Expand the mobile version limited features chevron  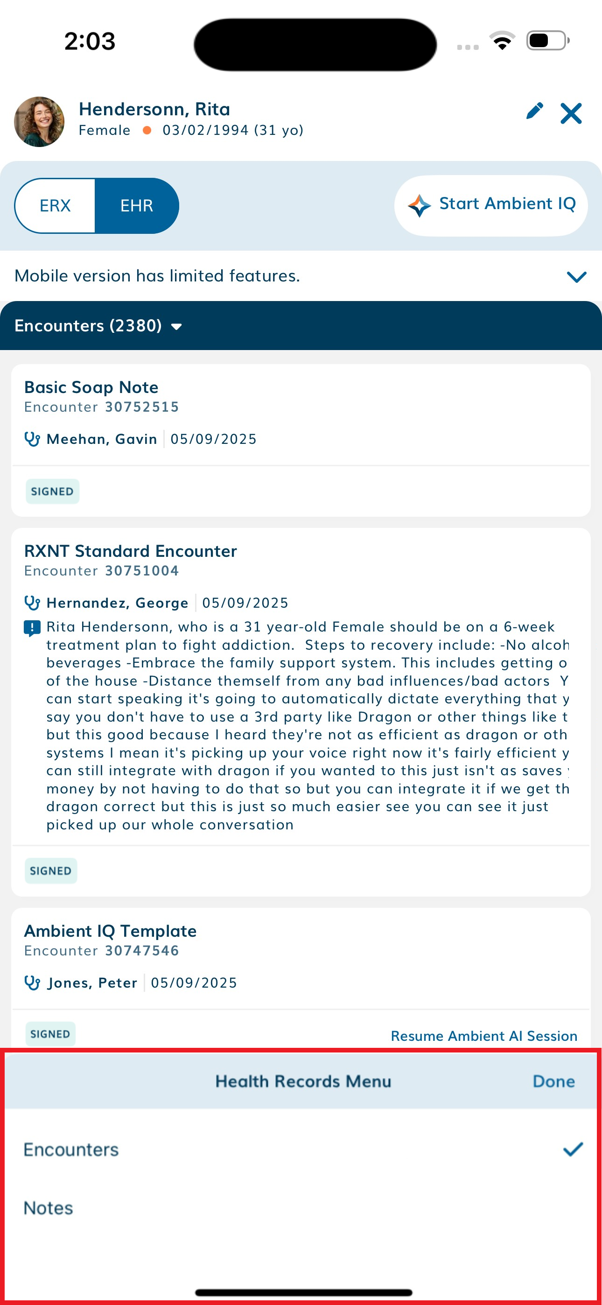pyautogui.click(x=576, y=276)
